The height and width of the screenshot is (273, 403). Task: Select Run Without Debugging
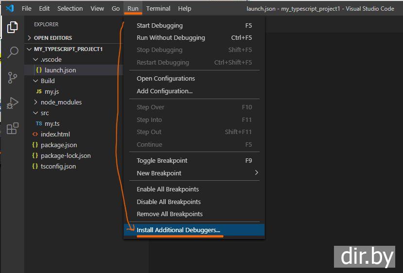pos(194,37)
